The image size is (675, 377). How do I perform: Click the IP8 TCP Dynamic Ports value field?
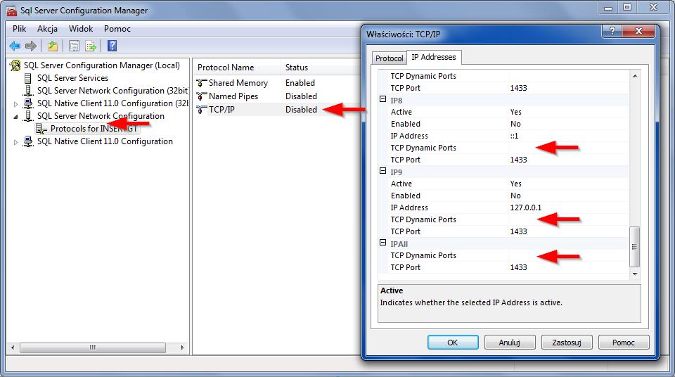(x=568, y=148)
